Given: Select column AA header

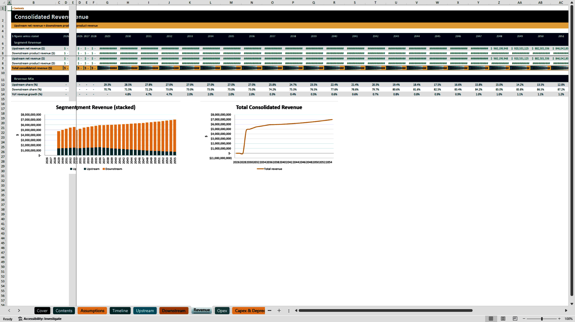Looking at the screenshot, I should point(520,2).
